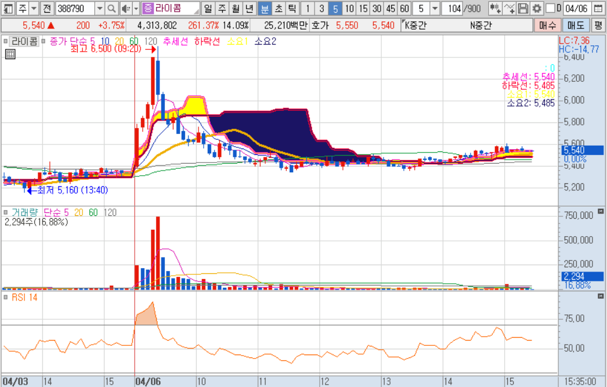Select the 주 weekly period toggle
Image resolution: width=607 pixels, height=387 pixels.
(x=222, y=8)
